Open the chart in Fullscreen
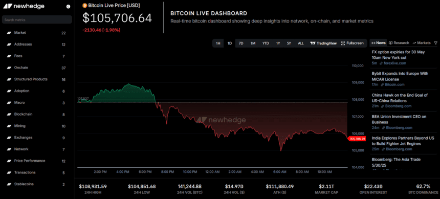Image resolution: width=440 pixels, height=199 pixels. [x=353, y=43]
